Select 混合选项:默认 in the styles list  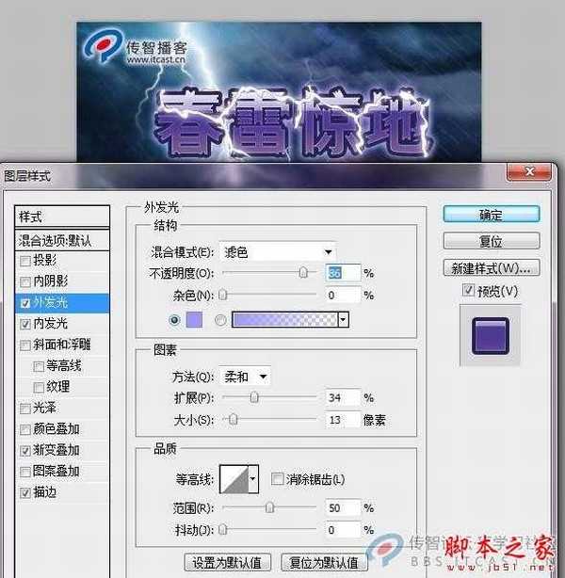pyautogui.click(x=55, y=240)
